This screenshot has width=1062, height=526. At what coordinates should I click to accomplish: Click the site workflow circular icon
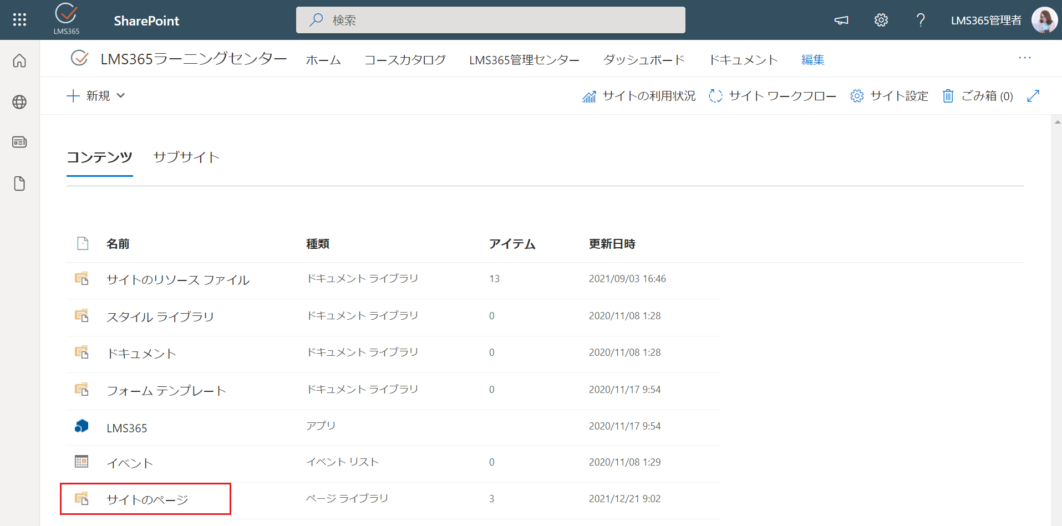715,96
